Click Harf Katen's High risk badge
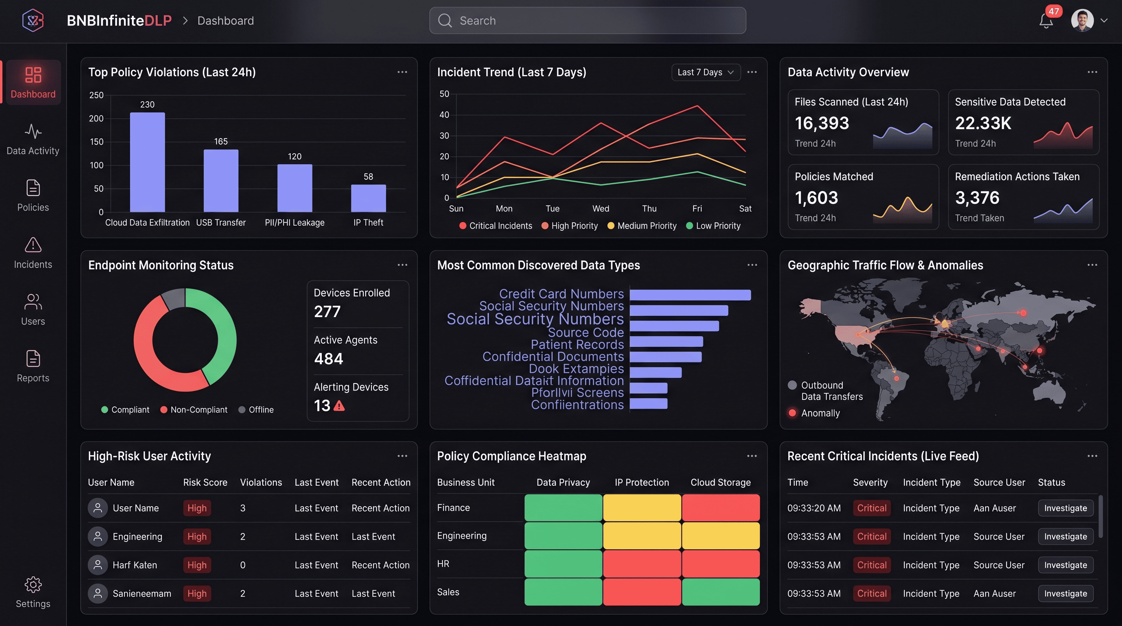The image size is (1122, 626). tap(197, 564)
